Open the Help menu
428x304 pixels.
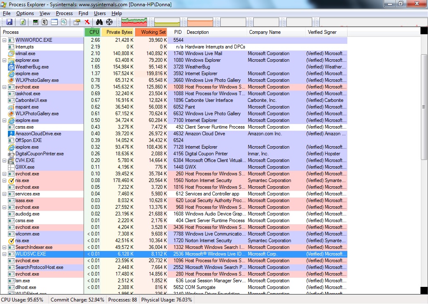pos(117,13)
